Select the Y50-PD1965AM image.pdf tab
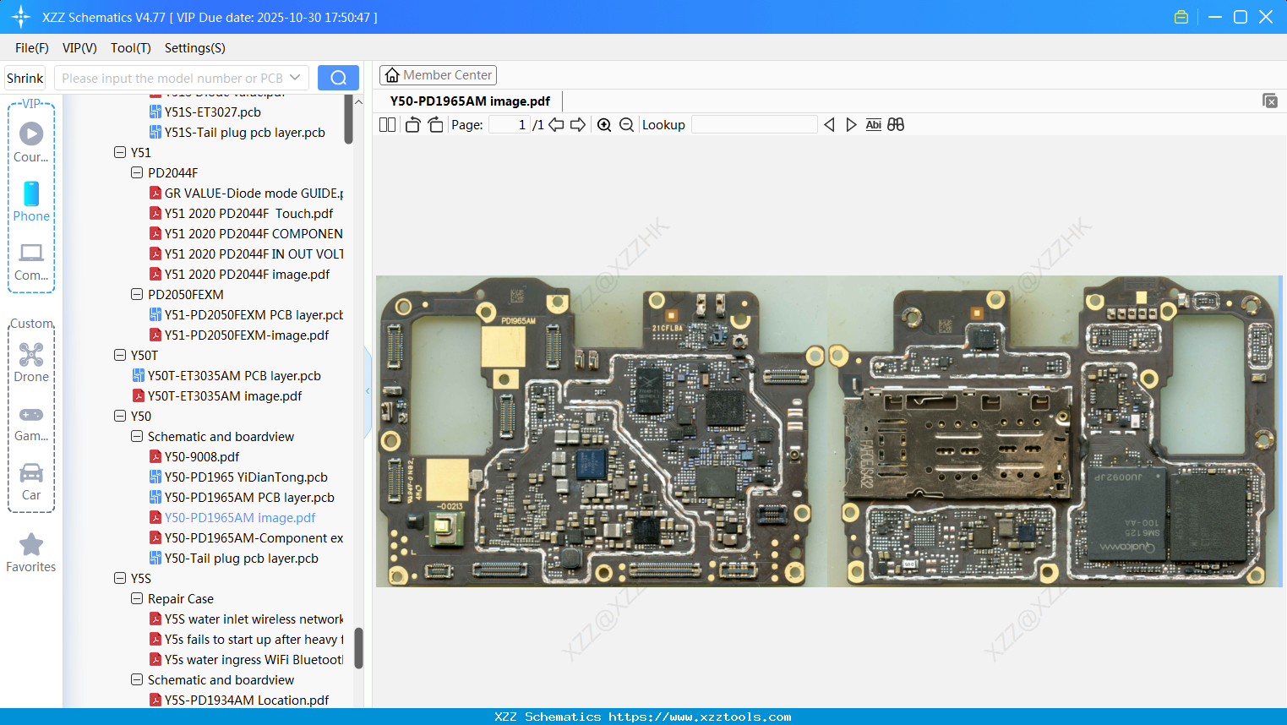This screenshot has height=725, width=1287. coord(470,101)
